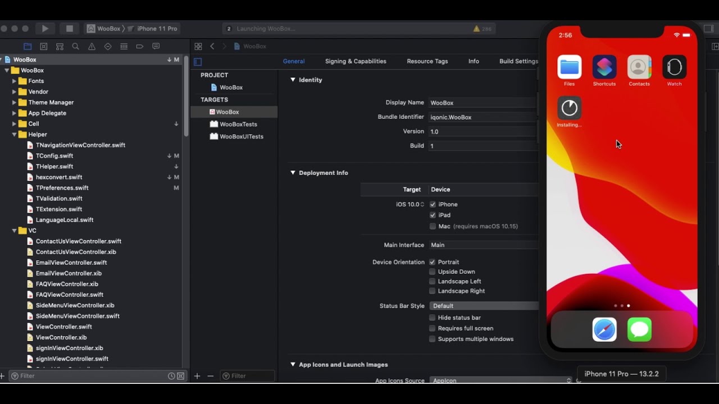719x404 pixels.
Task: Toggle the Portrait orientation checkbox
Action: point(432,262)
